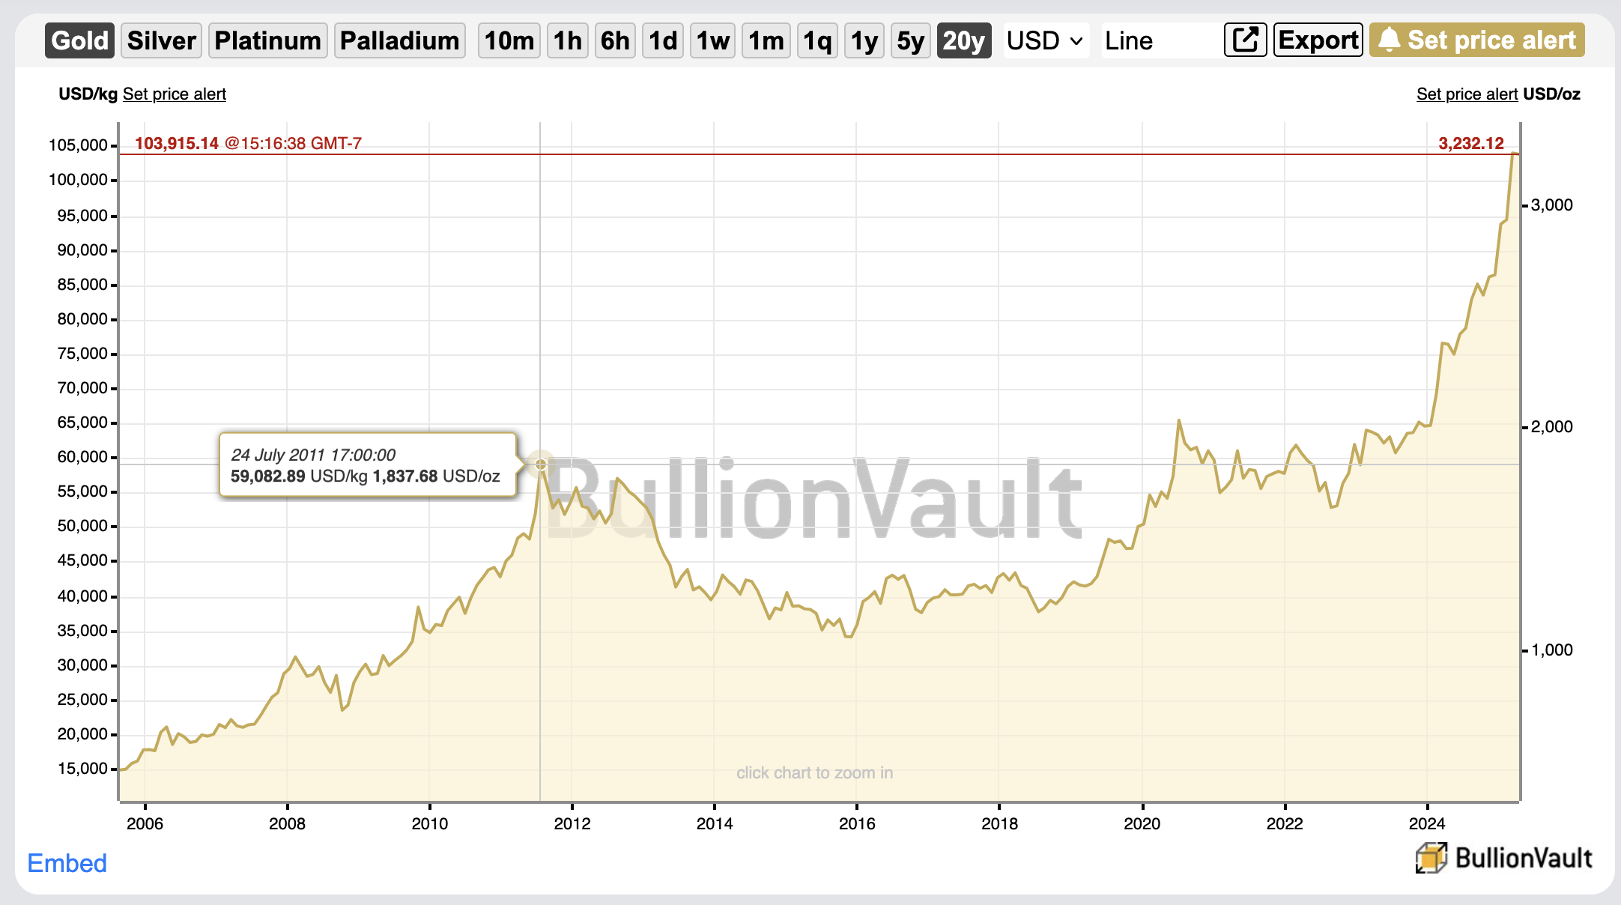Click the 2016 label on the x-axis
1621x905 pixels.
tap(857, 823)
